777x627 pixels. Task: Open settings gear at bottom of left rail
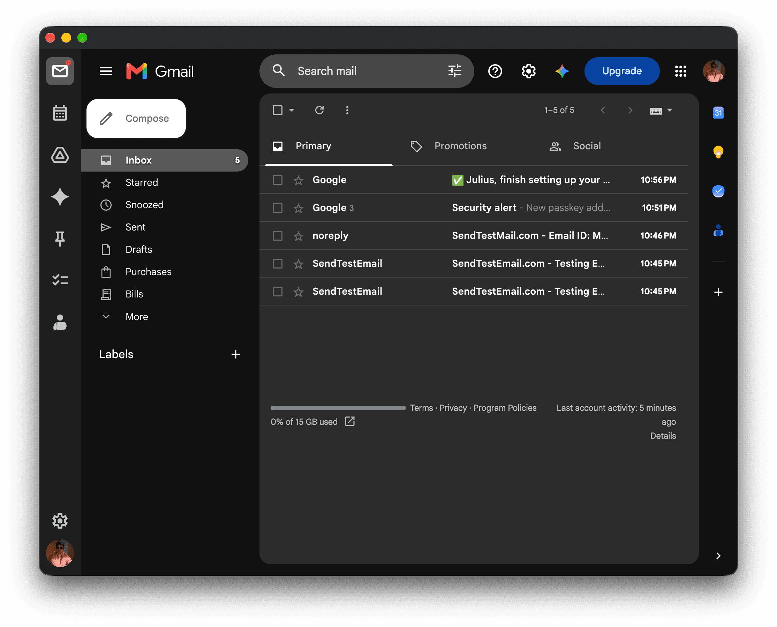(x=60, y=521)
